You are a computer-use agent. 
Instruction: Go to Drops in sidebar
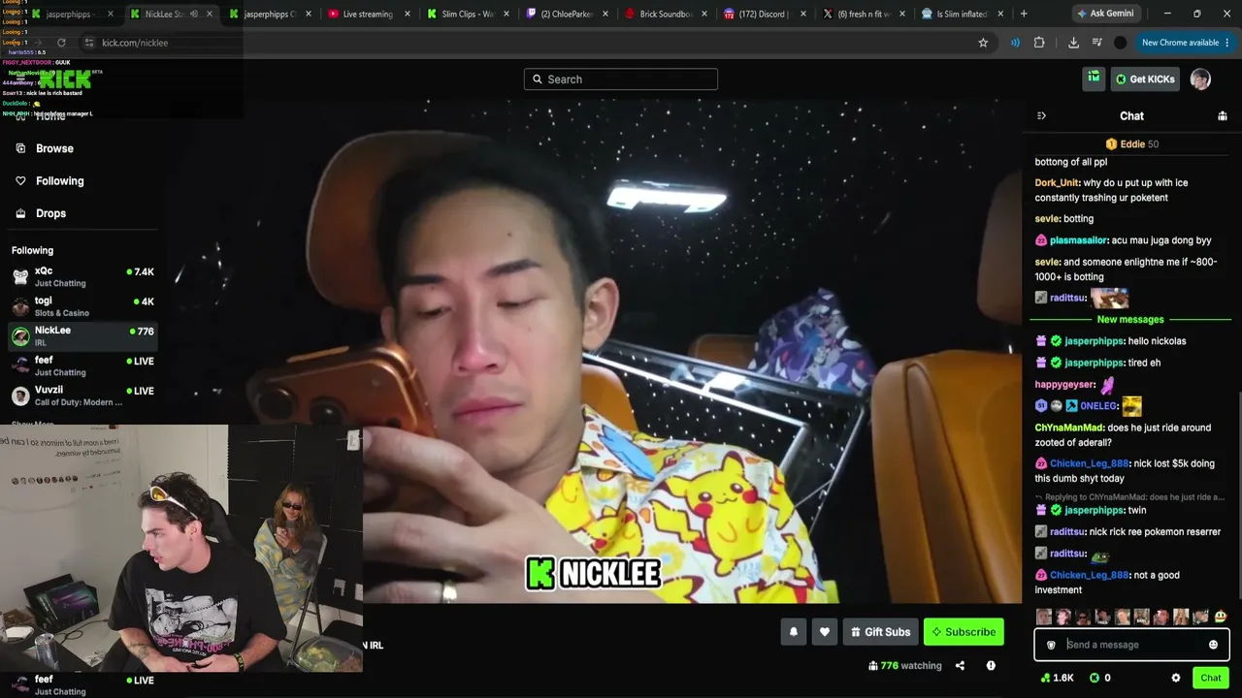(x=51, y=213)
